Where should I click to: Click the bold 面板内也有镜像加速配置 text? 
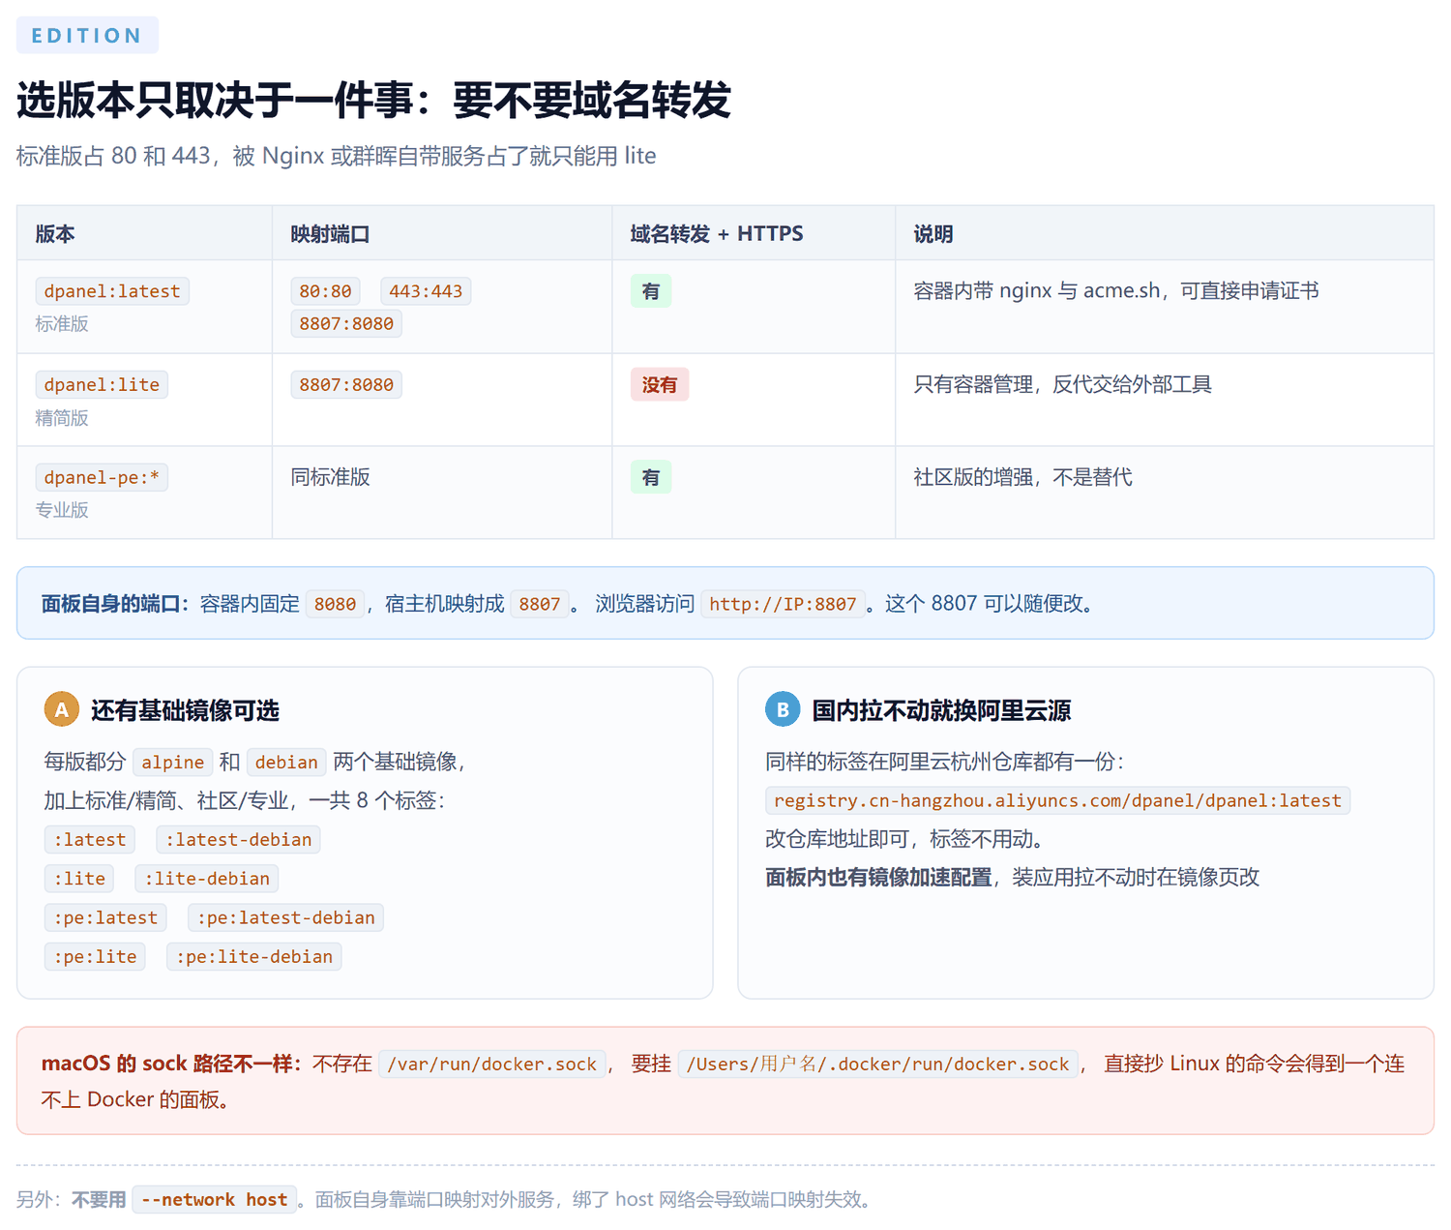(878, 877)
